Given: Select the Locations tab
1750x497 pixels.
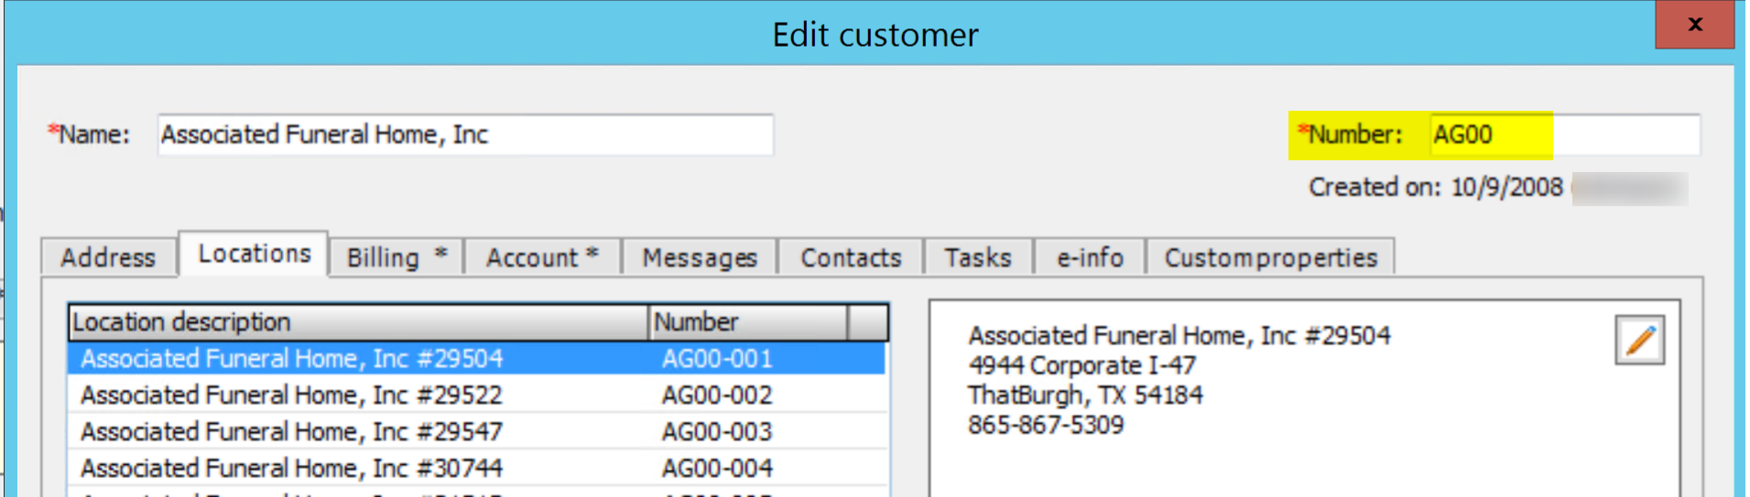Looking at the screenshot, I should tap(254, 254).
